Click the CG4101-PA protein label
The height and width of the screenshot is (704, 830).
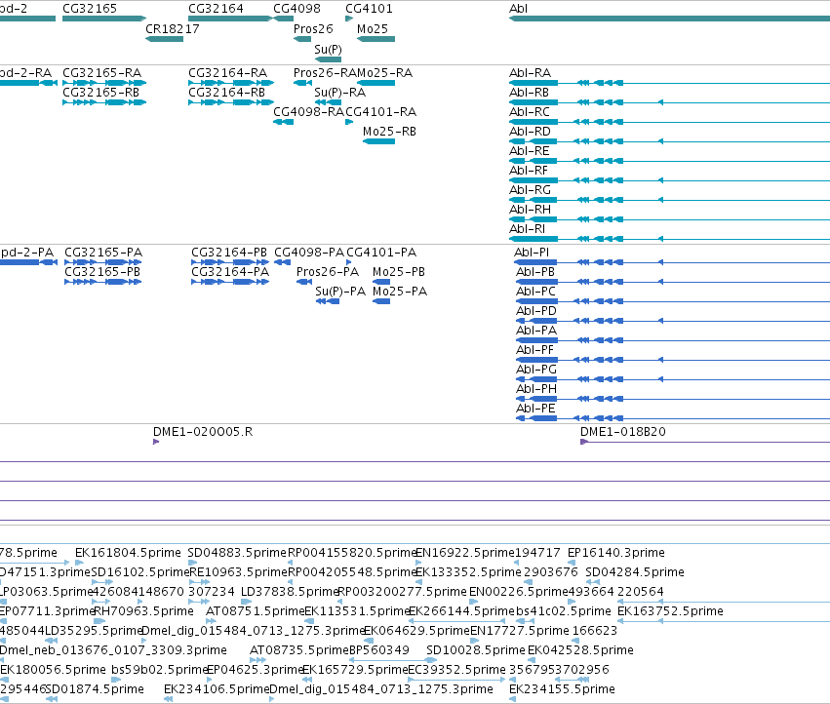381,253
